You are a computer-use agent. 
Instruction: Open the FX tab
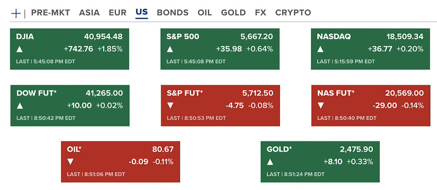(261, 13)
